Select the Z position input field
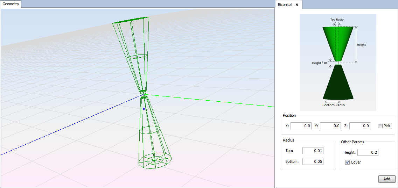The height and width of the screenshot is (188, 398). coord(359,126)
